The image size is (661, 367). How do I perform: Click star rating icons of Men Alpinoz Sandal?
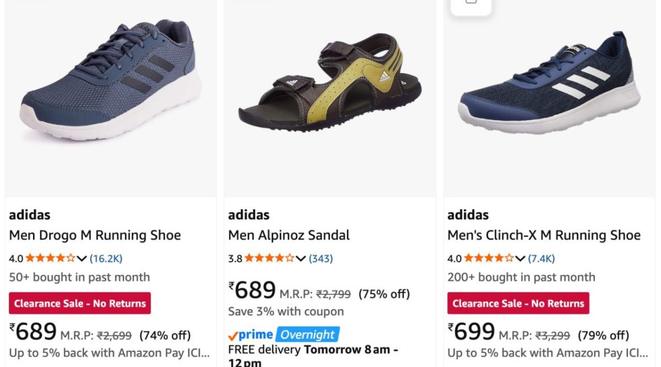269,258
